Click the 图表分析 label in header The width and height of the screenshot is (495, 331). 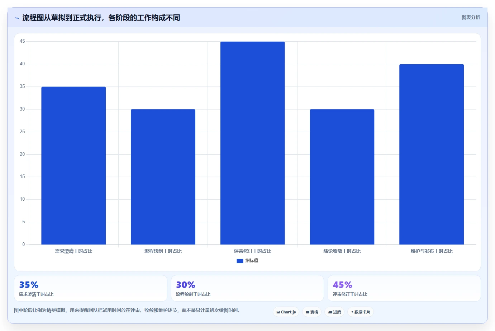[471, 17]
